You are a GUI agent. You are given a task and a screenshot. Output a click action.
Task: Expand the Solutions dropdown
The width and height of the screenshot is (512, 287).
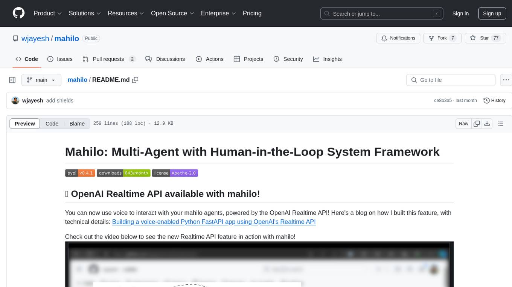pyautogui.click(x=85, y=13)
